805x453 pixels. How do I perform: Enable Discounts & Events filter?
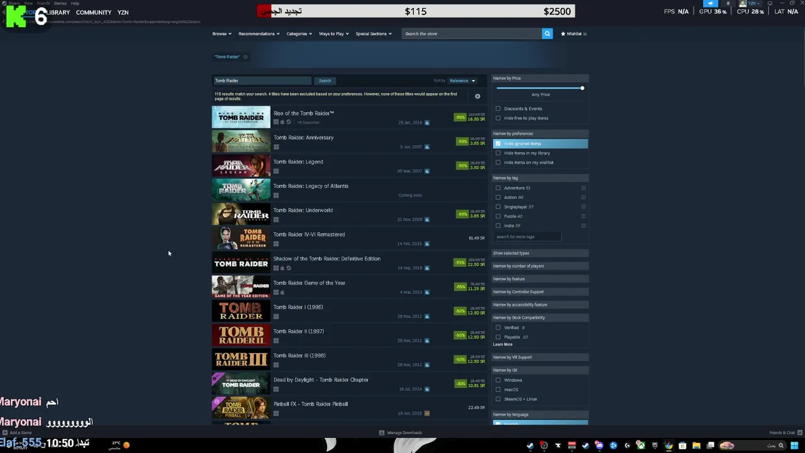pos(498,108)
